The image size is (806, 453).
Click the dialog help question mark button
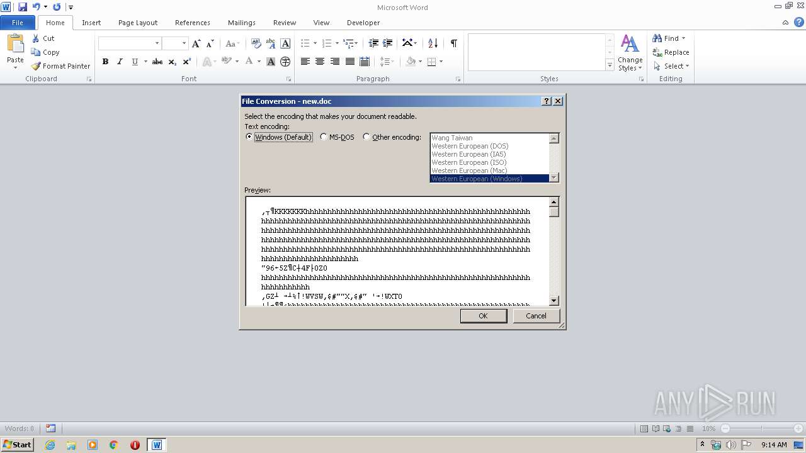[x=547, y=101]
